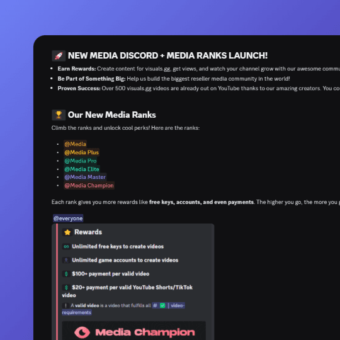This screenshot has height=340, width=340.
Task: Click the trophy emoji next to Our New Media Ranks
Action: 59,115
